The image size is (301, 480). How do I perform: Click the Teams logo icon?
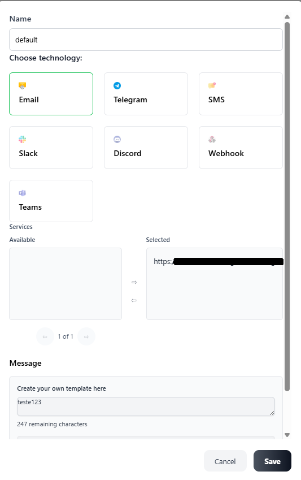pos(23,193)
